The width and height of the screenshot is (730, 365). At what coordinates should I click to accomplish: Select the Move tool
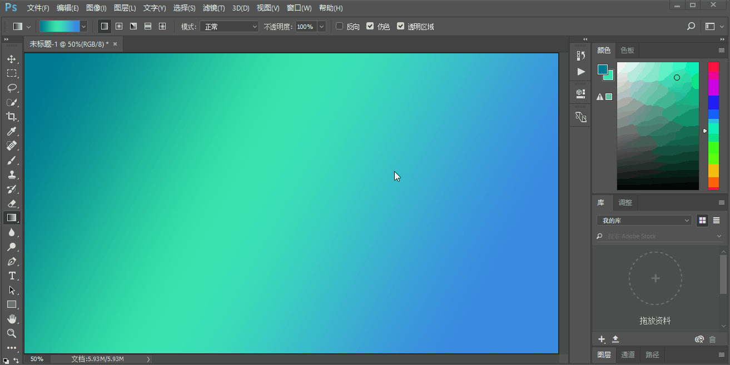click(12, 59)
